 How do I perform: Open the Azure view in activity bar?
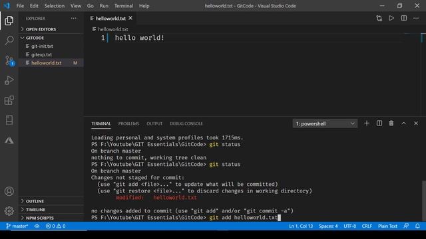(x=9, y=140)
